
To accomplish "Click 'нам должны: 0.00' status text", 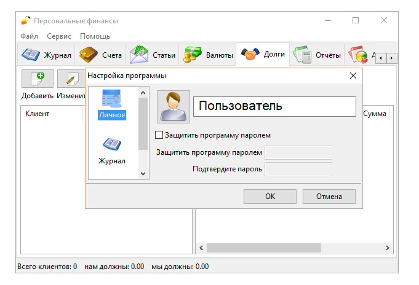I will click(114, 267).
